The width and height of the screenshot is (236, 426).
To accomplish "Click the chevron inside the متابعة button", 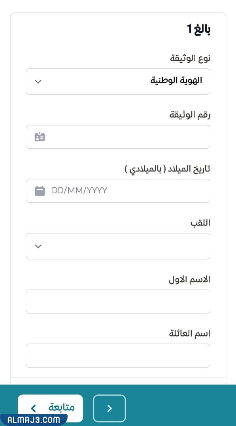I will [33, 408].
